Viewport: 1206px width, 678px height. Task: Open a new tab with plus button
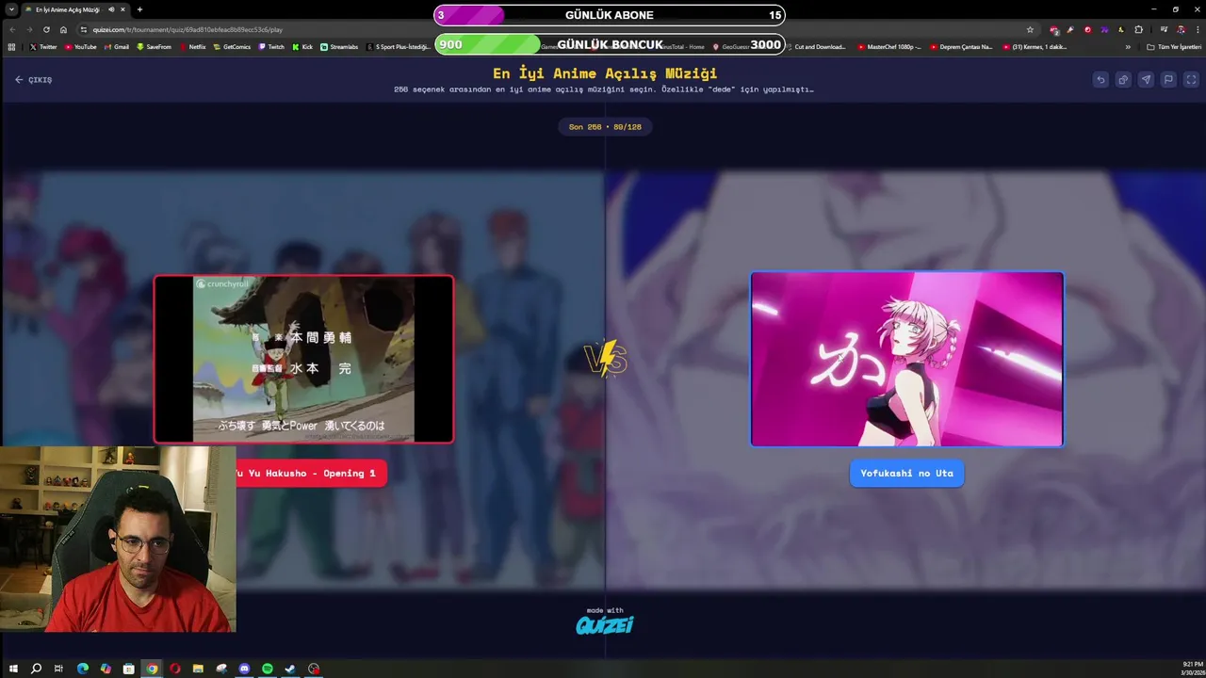[x=139, y=9]
